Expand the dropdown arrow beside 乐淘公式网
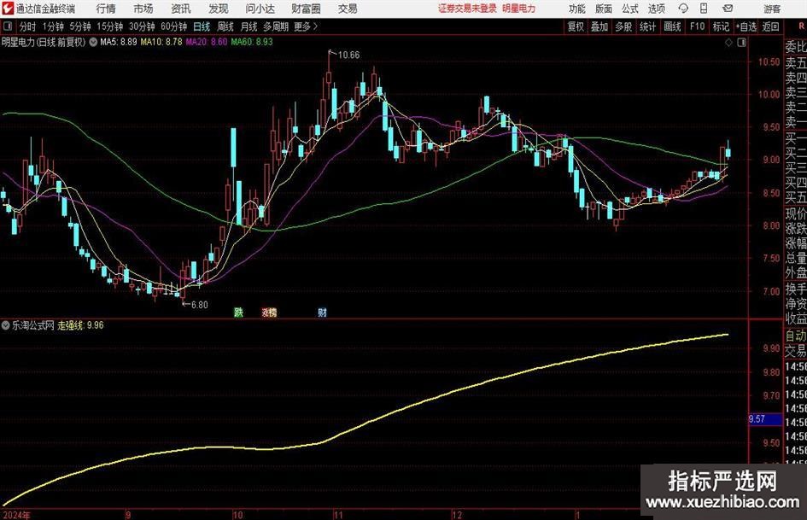Viewport: 807px width, 520px height. tap(6, 325)
